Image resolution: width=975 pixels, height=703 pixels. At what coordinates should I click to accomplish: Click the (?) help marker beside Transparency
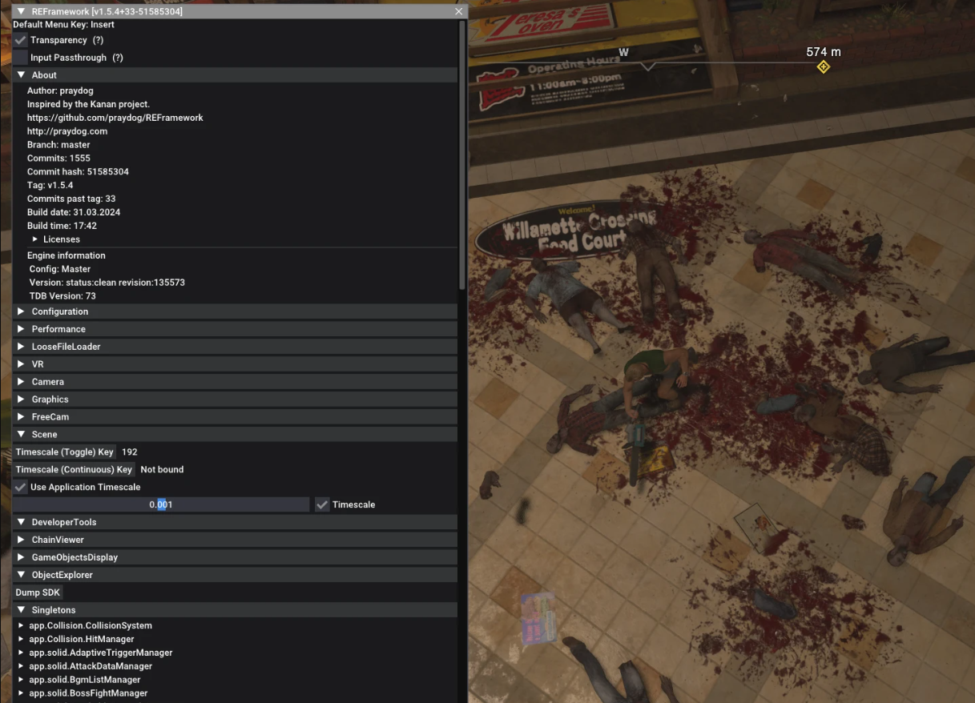tap(98, 40)
